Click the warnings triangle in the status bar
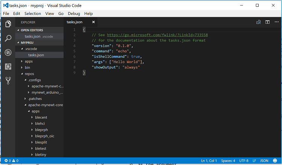 coord(14,161)
